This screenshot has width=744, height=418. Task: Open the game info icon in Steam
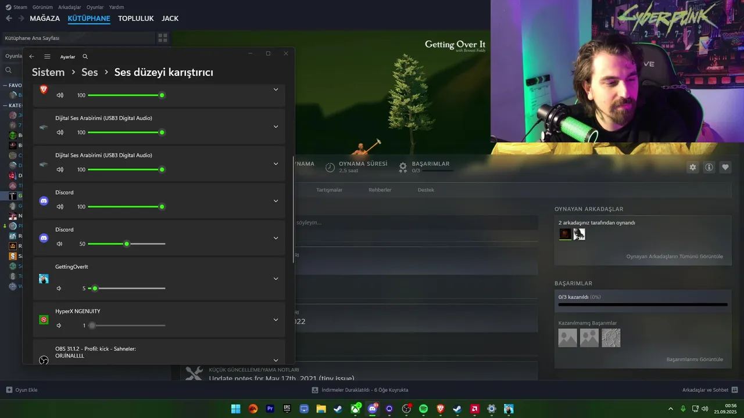point(709,167)
